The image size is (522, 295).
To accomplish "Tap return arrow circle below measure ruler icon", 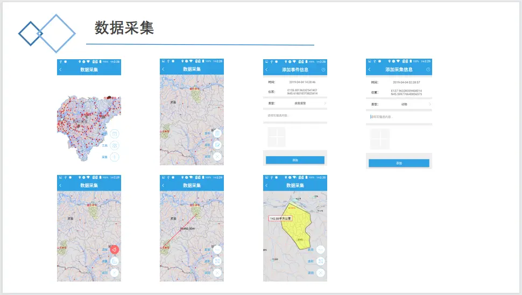I will pyautogui.click(x=115, y=273).
